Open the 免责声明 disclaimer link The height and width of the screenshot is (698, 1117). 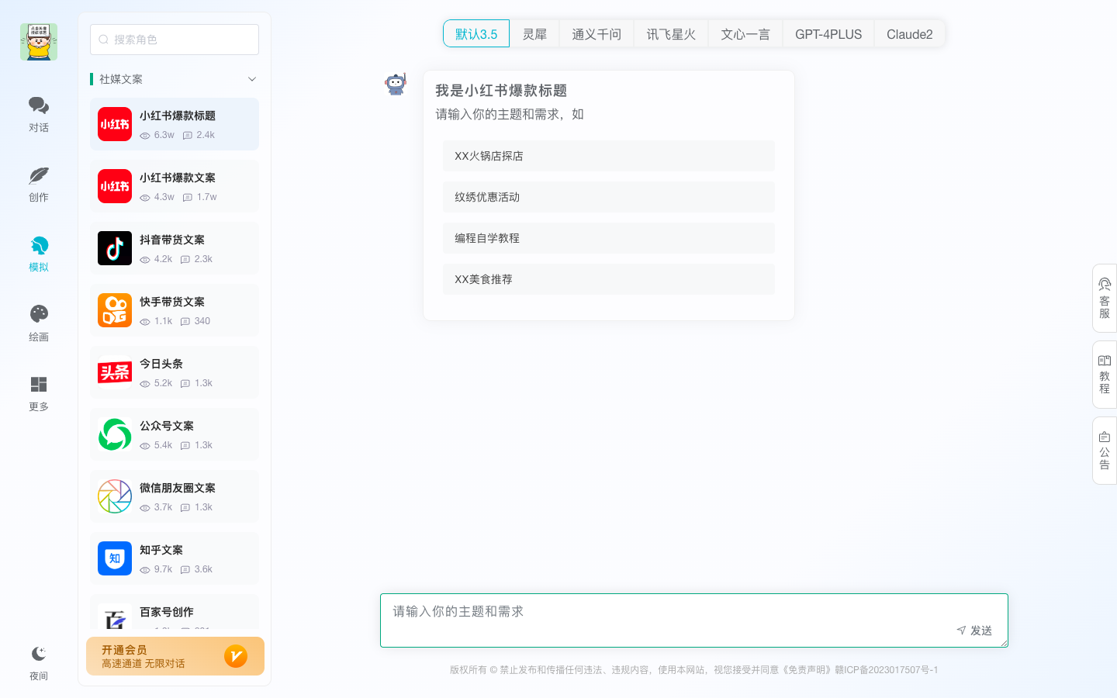(x=807, y=670)
